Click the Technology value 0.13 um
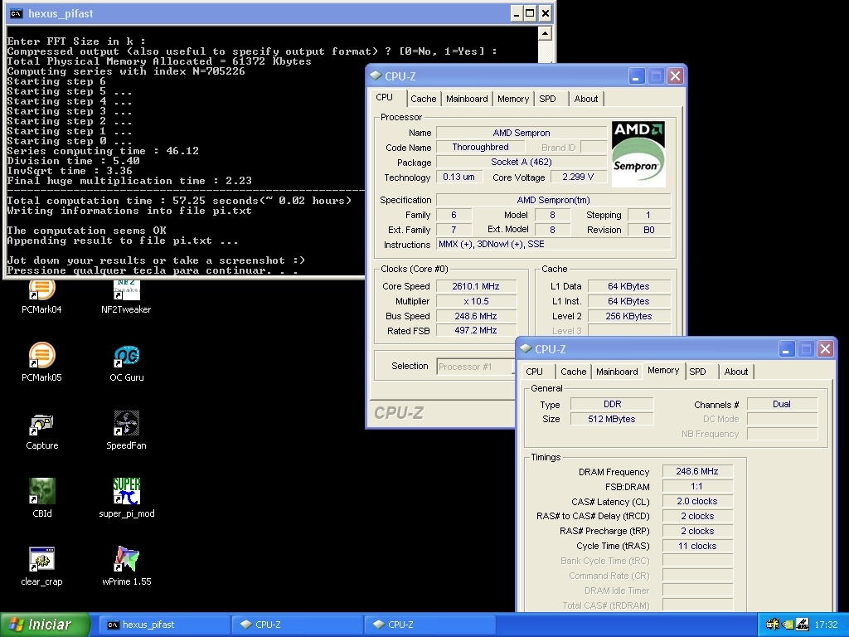This screenshot has width=849, height=637. click(459, 177)
